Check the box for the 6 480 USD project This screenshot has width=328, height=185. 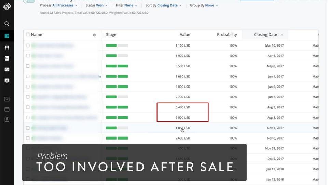point(28,107)
